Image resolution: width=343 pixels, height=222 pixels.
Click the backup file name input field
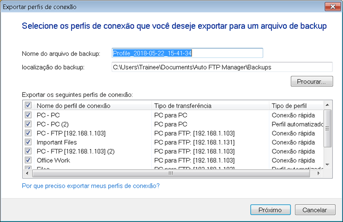187,53
